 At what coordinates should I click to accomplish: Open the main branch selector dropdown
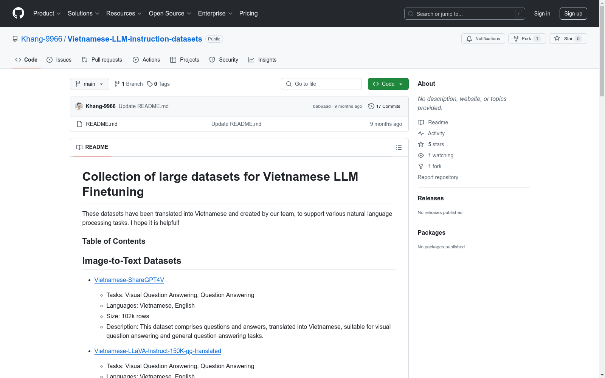point(90,84)
